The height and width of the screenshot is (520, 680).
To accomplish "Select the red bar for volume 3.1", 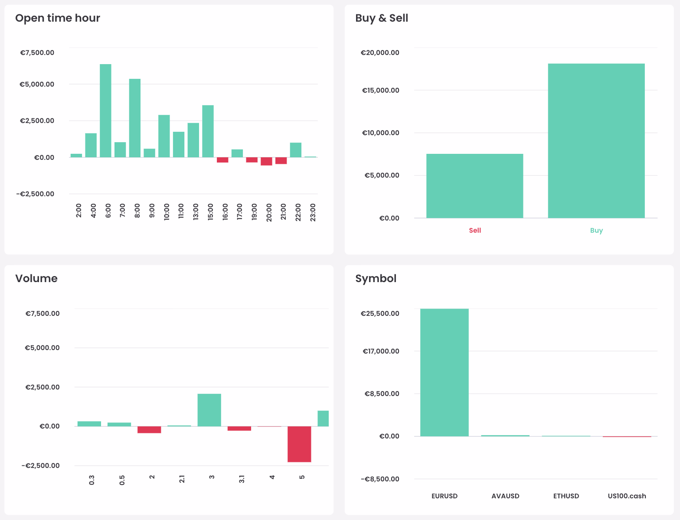I will 239,429.
